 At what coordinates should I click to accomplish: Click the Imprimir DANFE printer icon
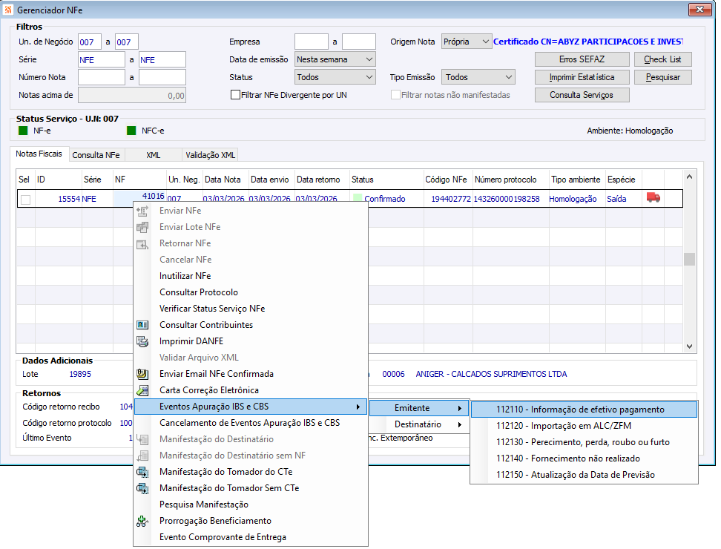pos(143,341)
